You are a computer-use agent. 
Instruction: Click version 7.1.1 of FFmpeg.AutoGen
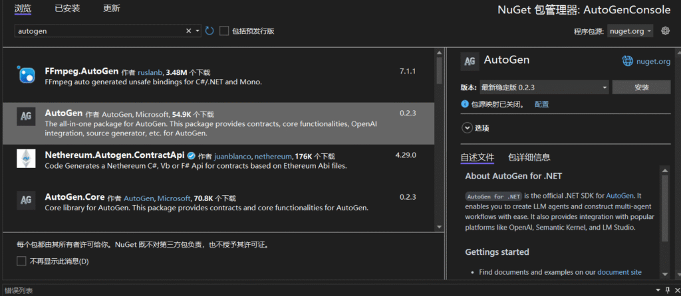[408, 70]
